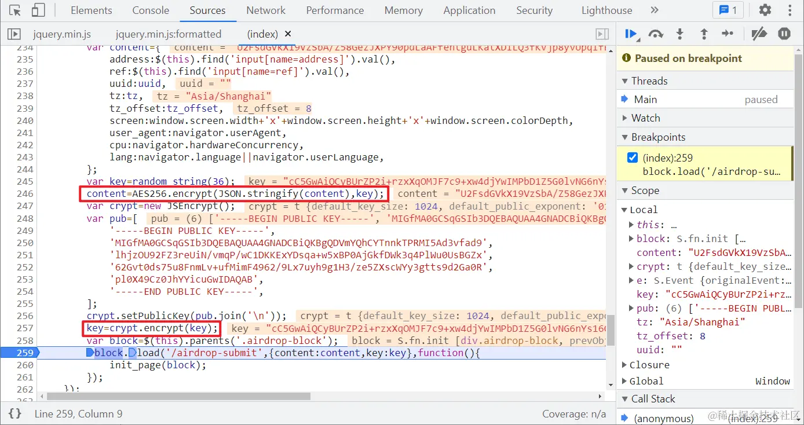This screenshot has width=804, height=425.
Task: Switch to the Elements tab
Action: tap(92, 10)
